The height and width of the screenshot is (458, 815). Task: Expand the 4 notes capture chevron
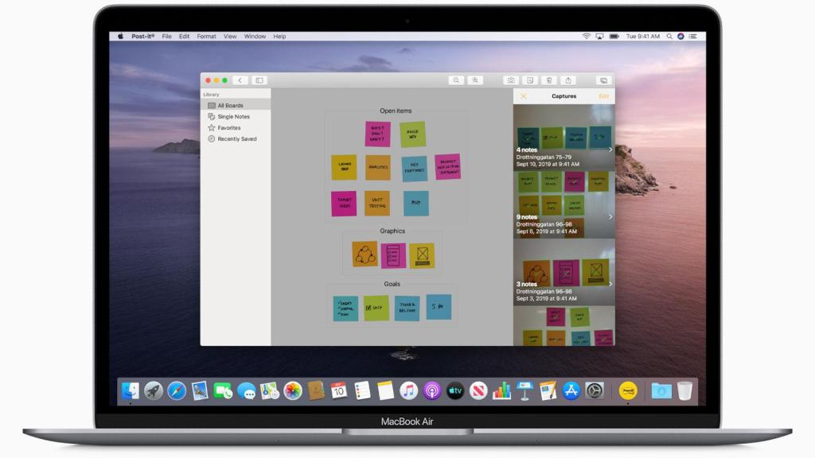click(612, 149)
